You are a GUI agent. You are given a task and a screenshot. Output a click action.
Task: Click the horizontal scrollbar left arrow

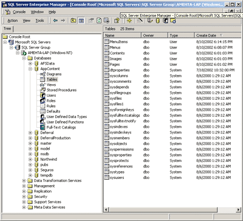[x=106, y=209]
